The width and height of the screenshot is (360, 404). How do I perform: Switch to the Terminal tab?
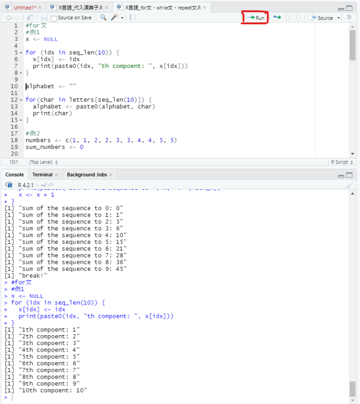click(x=43, y=174)
